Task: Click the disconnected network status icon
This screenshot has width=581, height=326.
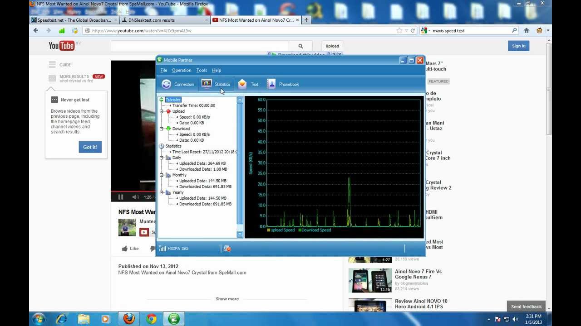Action: coord(227,248)
